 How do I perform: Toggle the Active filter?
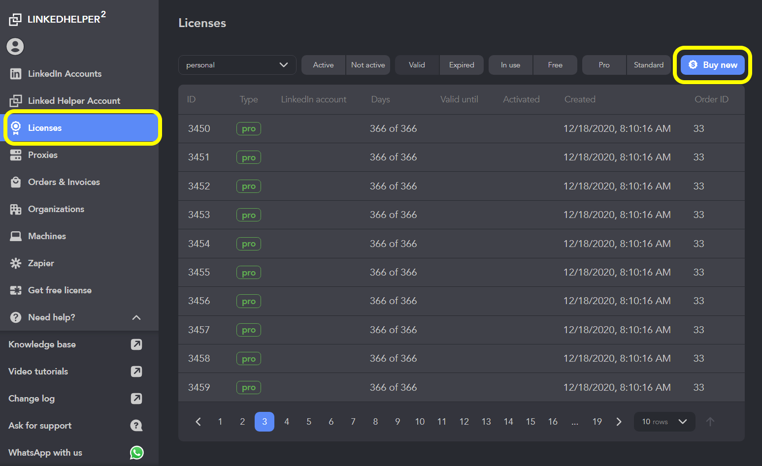pos(324,65)
